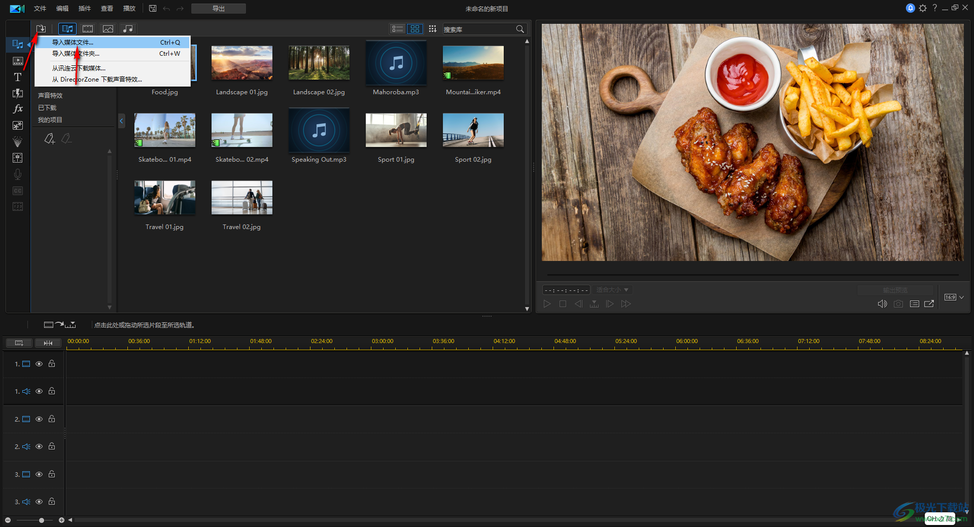Select 声音特效 in the library list

(x=50, y=95)
